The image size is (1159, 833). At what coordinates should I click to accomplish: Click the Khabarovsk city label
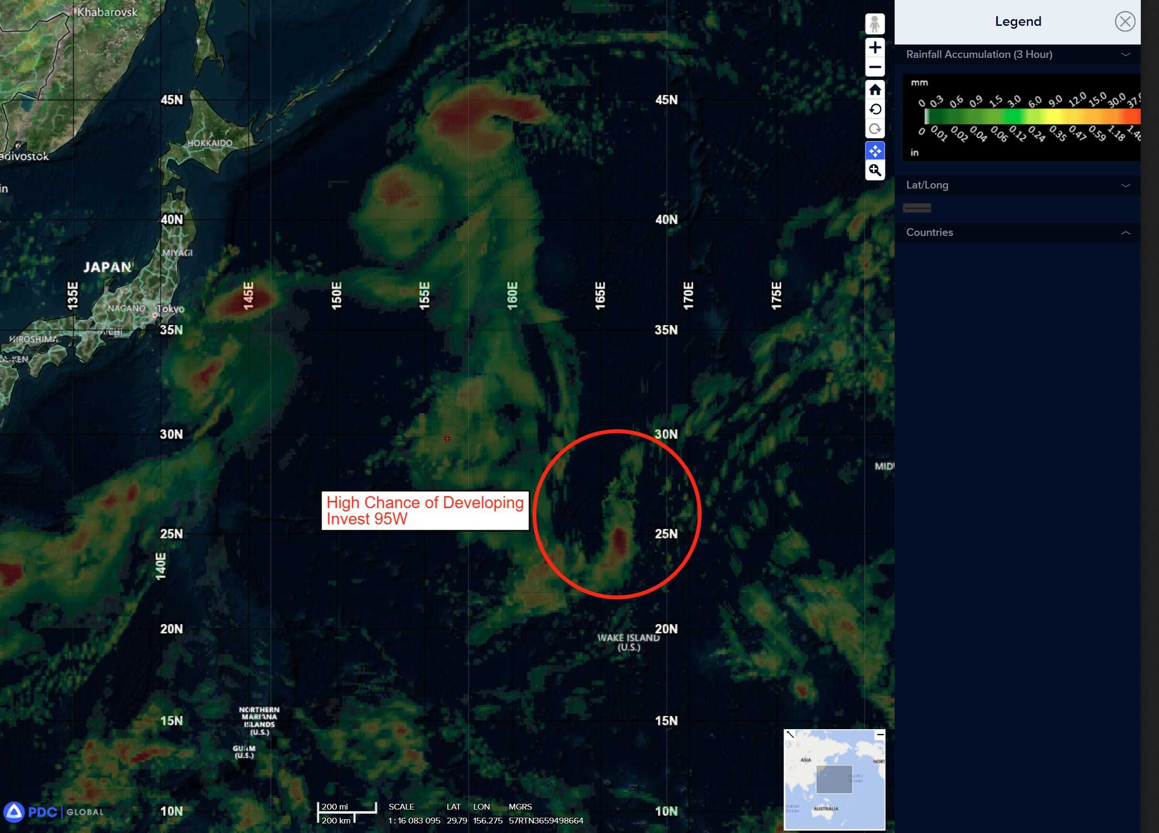(x=107, y=12)
